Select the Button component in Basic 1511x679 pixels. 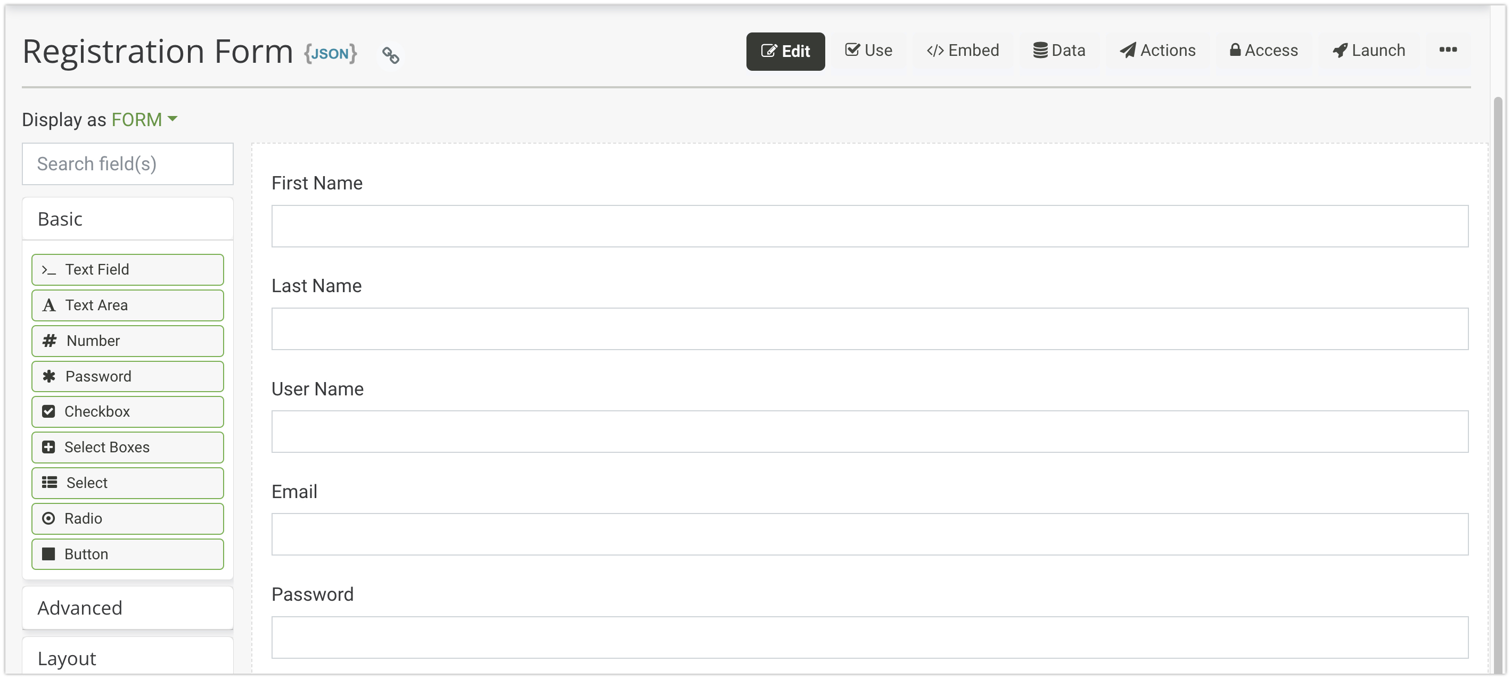pyautogui.click(x=127, y=554)
